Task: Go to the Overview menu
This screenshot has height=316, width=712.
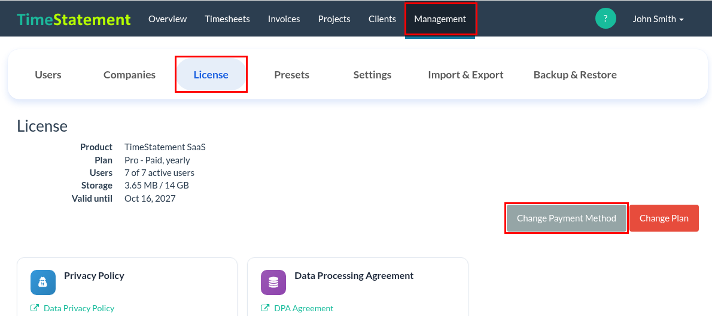Action: tap(168, 19)
